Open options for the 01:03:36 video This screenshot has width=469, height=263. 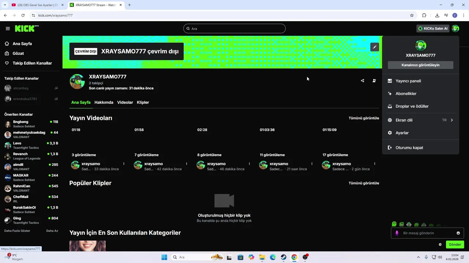tap(312, 164)
